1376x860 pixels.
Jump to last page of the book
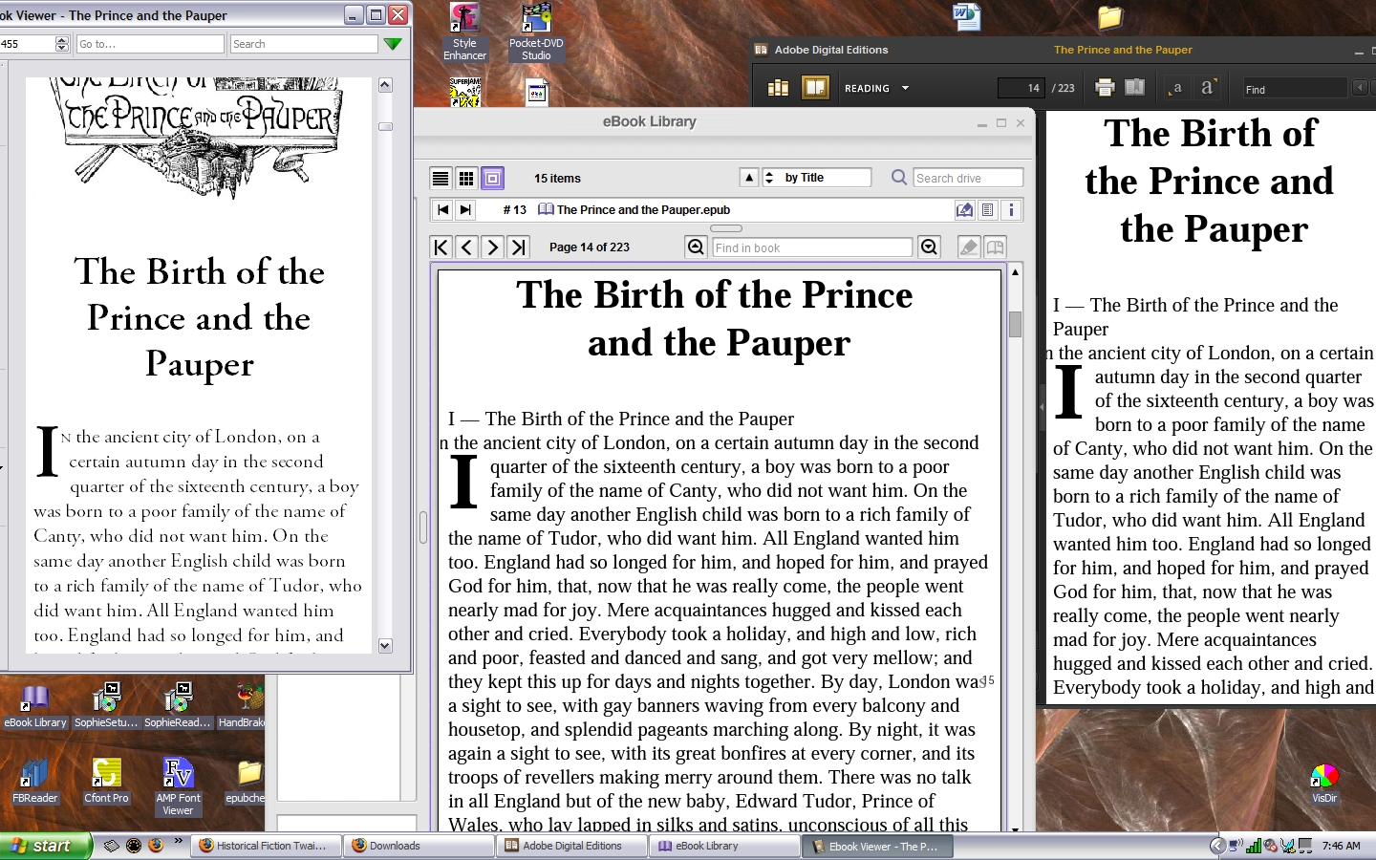[x=518, y=247]
